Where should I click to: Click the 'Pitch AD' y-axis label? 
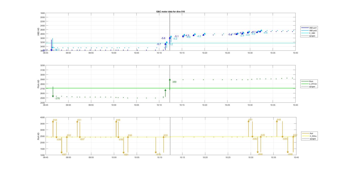(x=38, y=84)
